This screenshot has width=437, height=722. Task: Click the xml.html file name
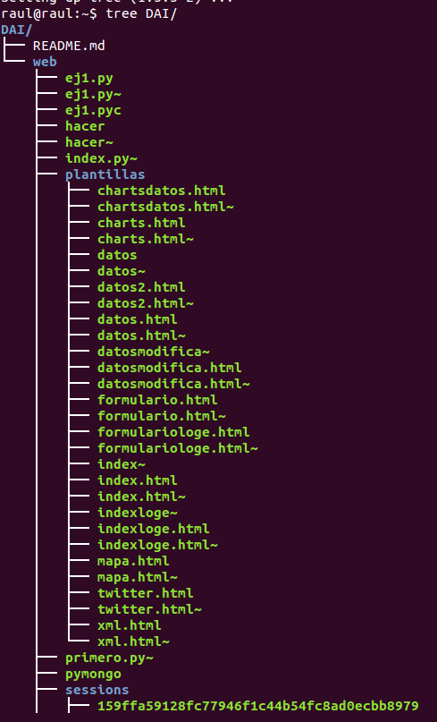(130, 625)
